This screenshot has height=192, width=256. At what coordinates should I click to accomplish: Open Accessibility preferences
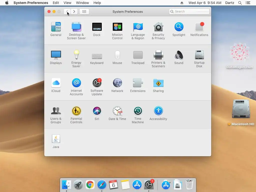[x=158, y=113]
